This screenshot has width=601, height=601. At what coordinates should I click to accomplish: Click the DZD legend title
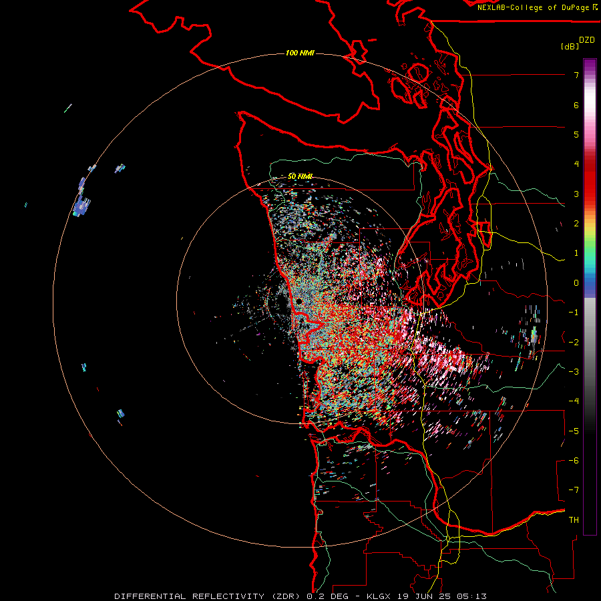click(587, 40)
